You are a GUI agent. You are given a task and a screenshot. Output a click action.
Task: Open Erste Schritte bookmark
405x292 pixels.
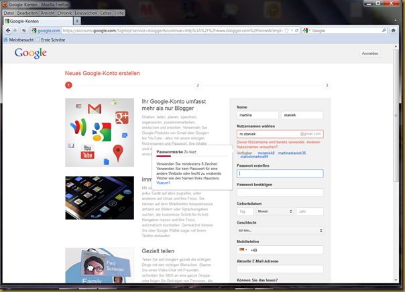pyautogui.click(x=51, y=40)
